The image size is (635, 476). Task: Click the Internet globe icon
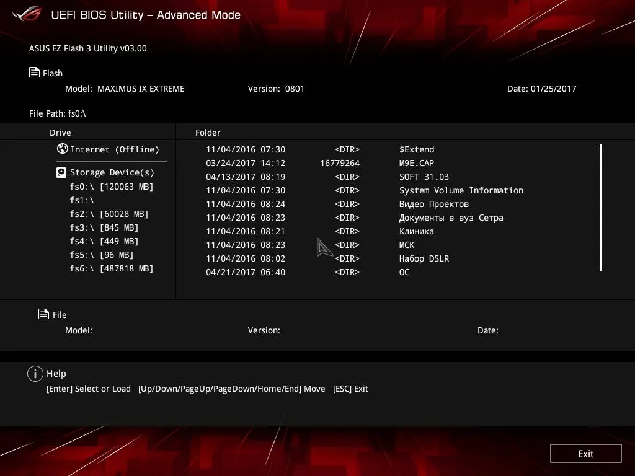pos(63,149)
